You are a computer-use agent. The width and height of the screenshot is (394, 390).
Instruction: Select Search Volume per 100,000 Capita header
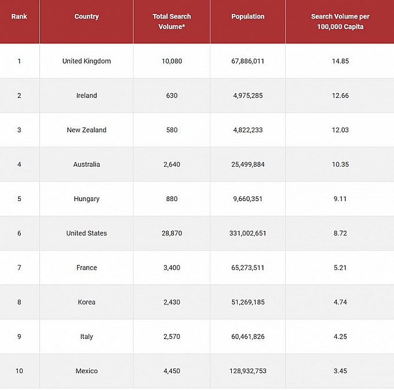click(340, 21)
